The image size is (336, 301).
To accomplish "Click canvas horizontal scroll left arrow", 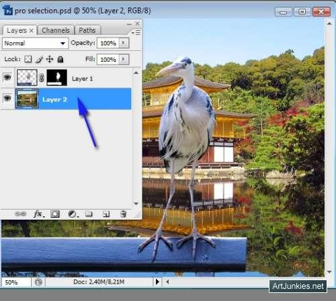I will 167,282.
